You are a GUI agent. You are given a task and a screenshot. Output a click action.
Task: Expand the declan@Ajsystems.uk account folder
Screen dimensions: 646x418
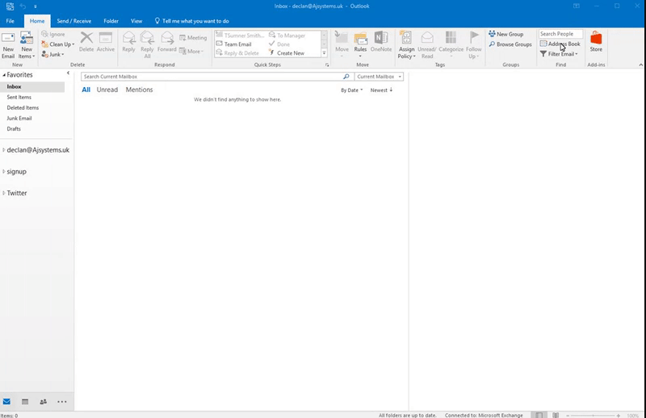(x=4, y=150)
